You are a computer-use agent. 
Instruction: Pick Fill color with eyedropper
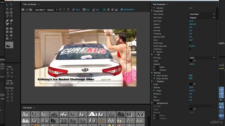194,61
